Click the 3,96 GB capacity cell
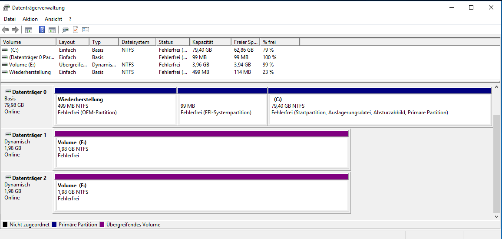Screen dimensions: 502x239 pos(201,65)
